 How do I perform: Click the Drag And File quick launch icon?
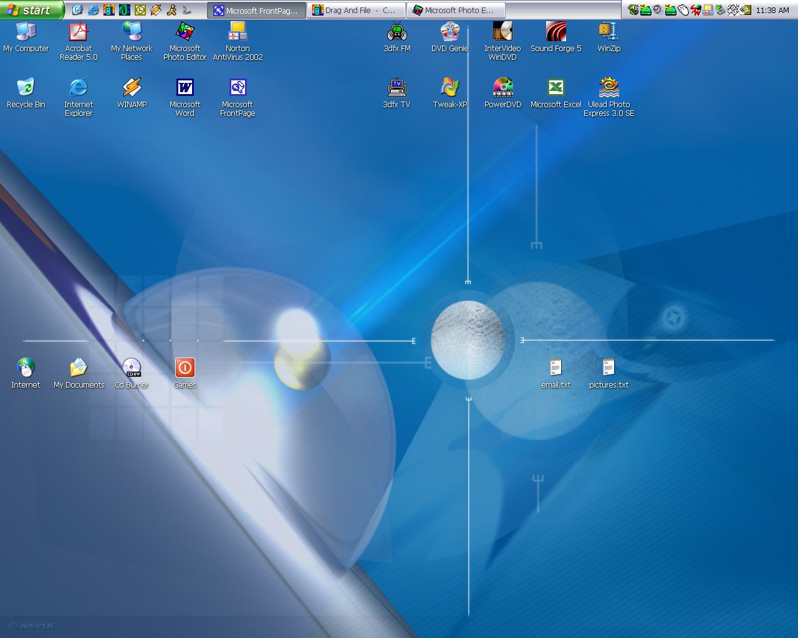tap(109, 10)
